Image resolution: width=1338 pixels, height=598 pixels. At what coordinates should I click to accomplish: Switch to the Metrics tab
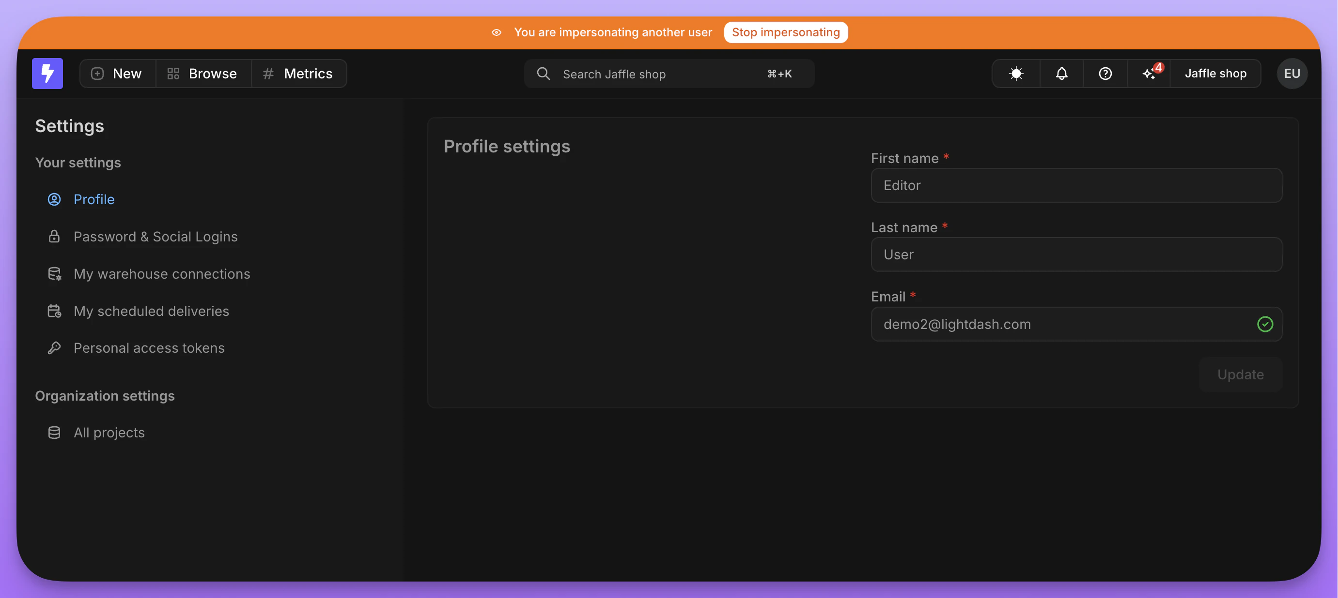[x=299, y=73]
